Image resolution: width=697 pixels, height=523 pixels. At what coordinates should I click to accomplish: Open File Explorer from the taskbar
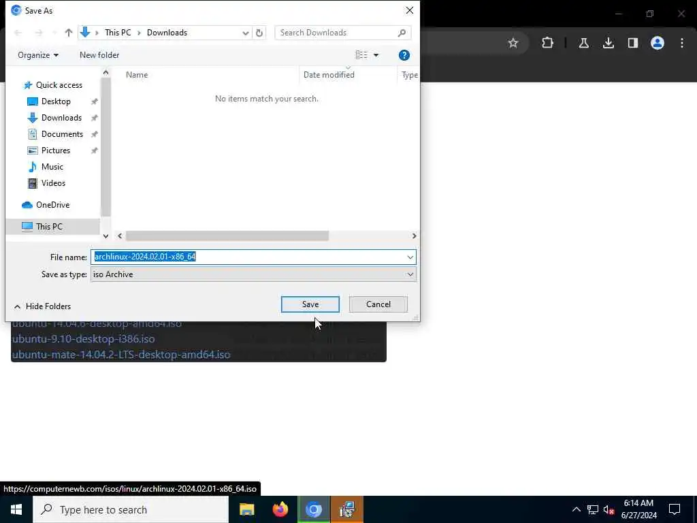click(x=246, y=509)
